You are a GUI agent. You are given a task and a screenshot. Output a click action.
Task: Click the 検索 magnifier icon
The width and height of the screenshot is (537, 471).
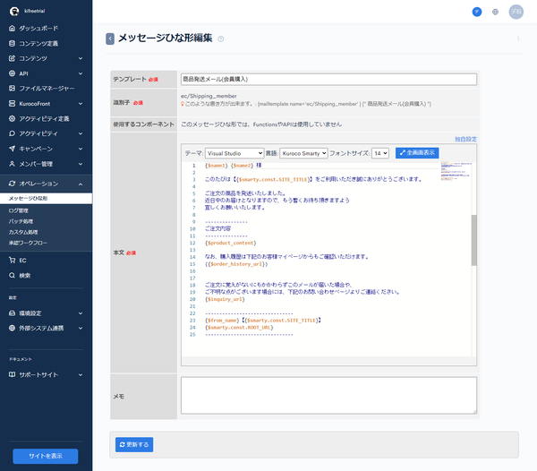12,276
